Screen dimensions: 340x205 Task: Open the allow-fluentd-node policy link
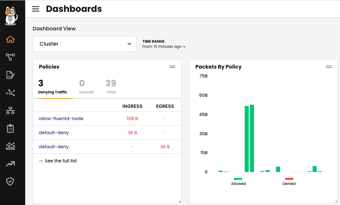point(61,119)
